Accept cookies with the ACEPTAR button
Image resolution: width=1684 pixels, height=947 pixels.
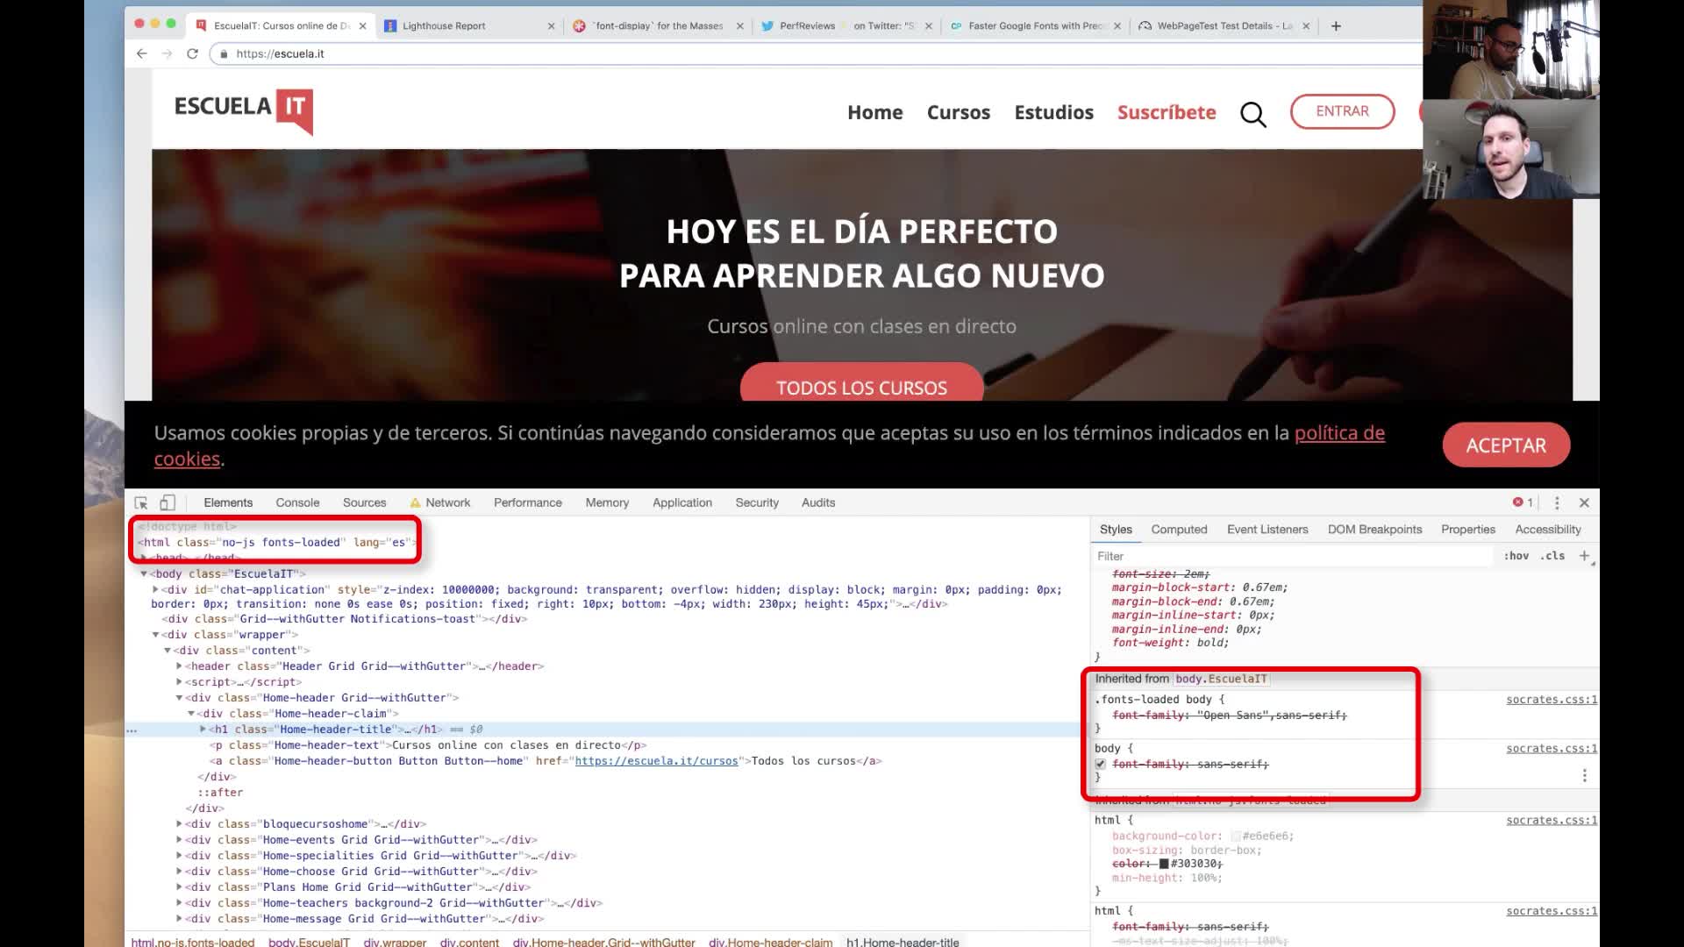tap(1506, 445)
